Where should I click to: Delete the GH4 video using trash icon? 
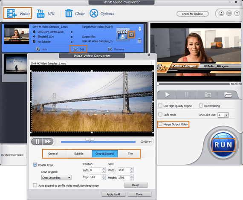click(139, 41)
